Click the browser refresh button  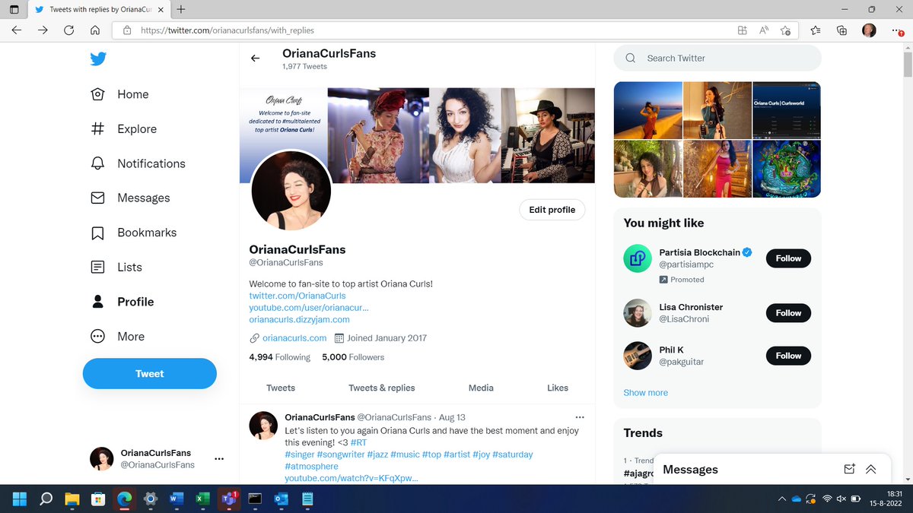tap(68, 30)
